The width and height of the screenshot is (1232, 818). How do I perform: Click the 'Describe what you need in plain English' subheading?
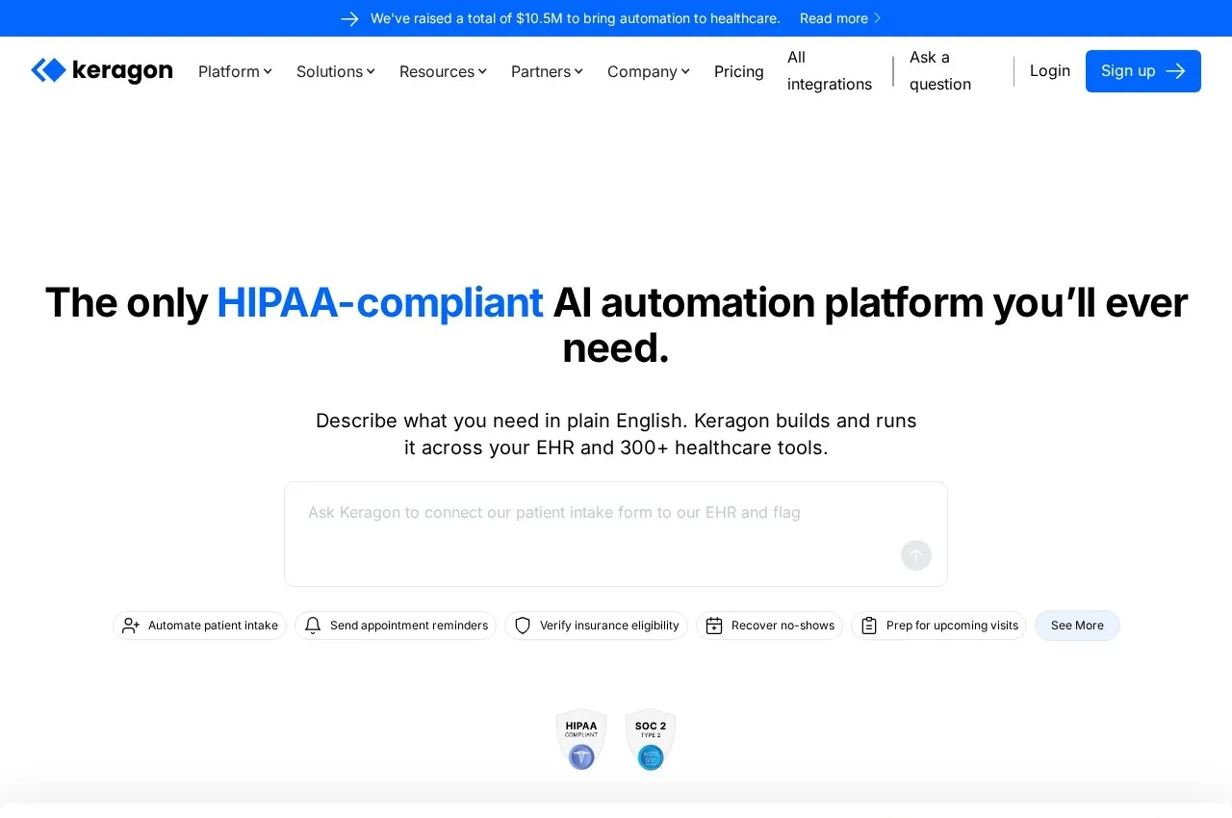[x=616, y=434]
